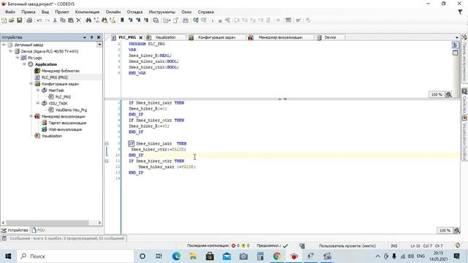Screen dimensions: 468x263
Task: Collapse the Конфигурация задач tree node
Action: [x=31, y=84]
